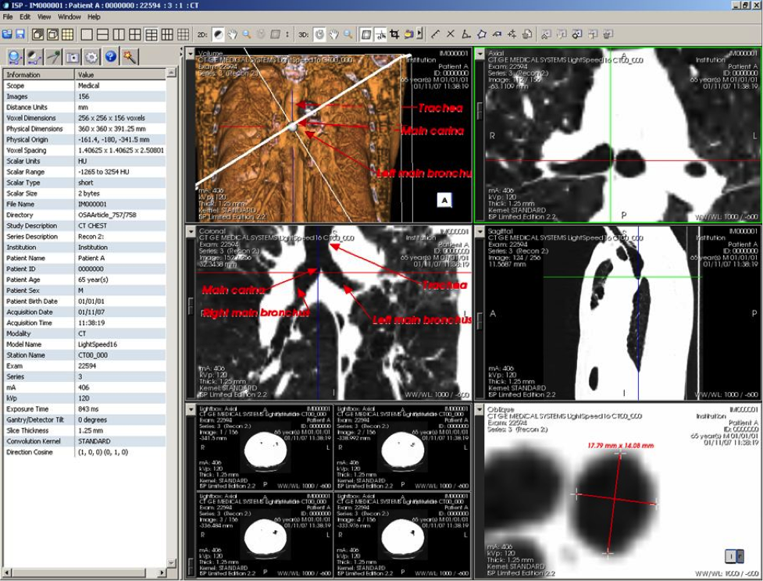Image resolution: width=763 pixels, height=581 pixels.
Task: Click the toggle button in Oblique view corner
Action: (734, 556)
